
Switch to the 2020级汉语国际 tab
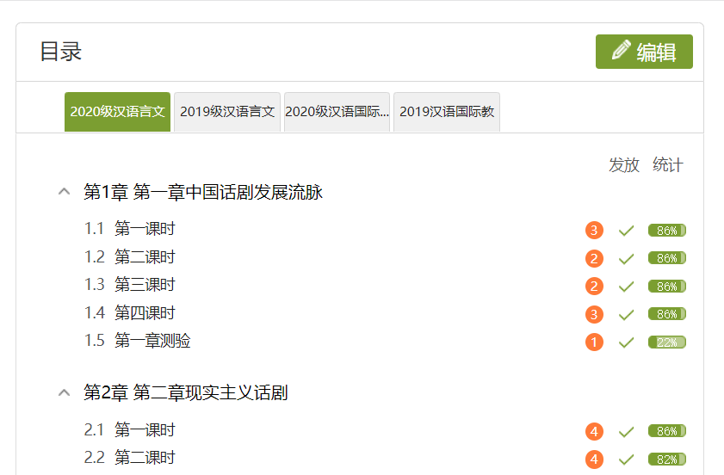(x=337, y=112)
